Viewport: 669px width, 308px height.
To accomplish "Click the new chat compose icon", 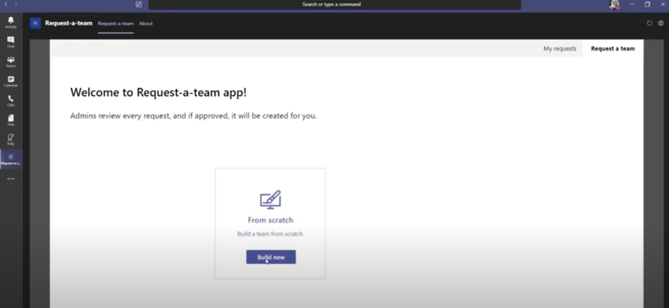I will (x=139, y=4).
